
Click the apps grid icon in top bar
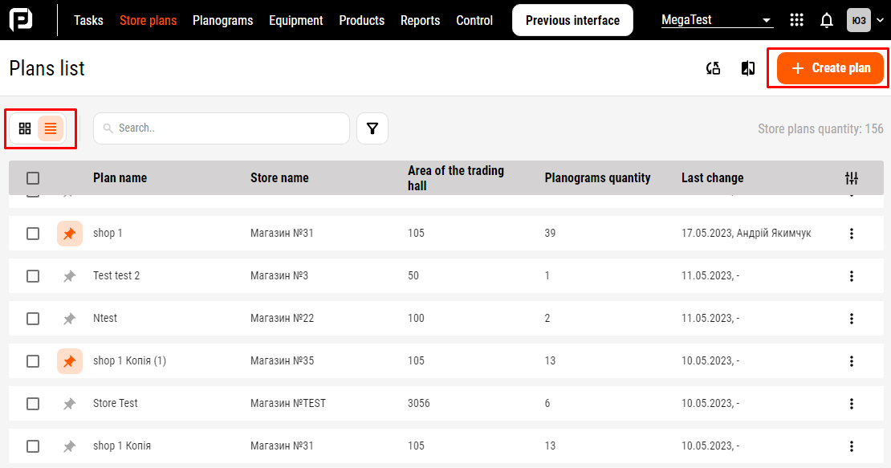click(796, 19)
